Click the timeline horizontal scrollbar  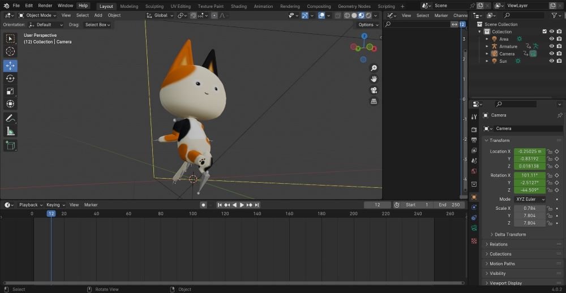232,283
